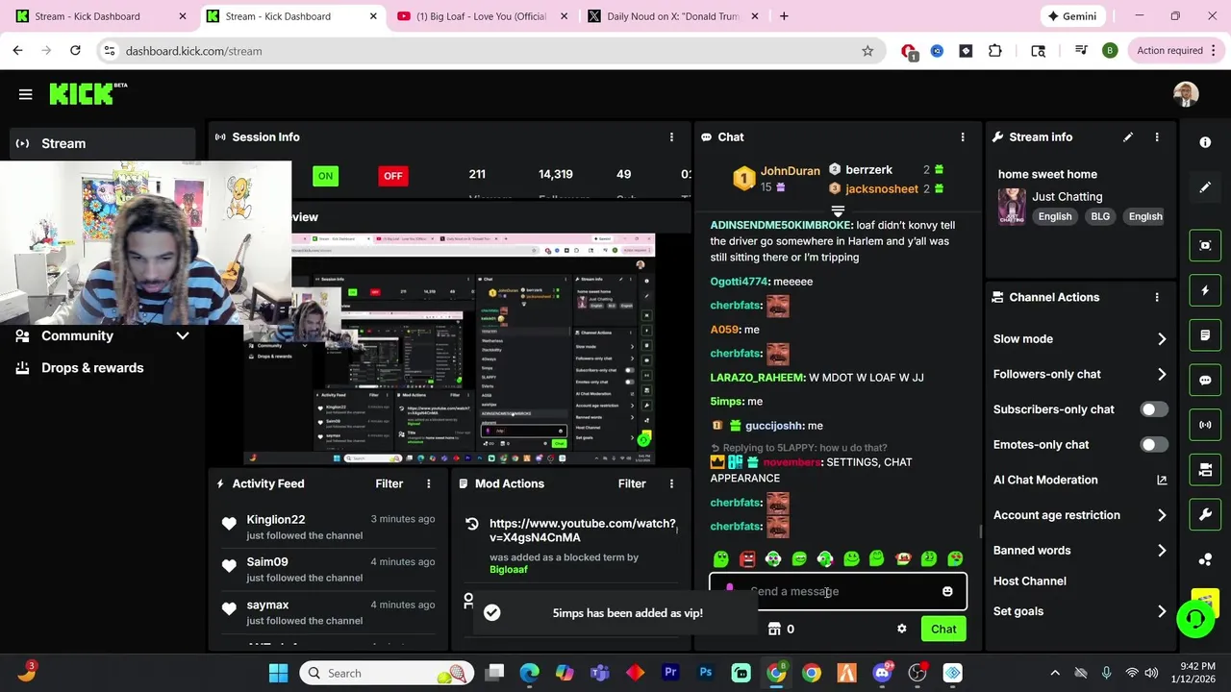Open chat settings gear icon
Image resolution: width=1231 pixels, height=692 pixels.
[901, 629]
